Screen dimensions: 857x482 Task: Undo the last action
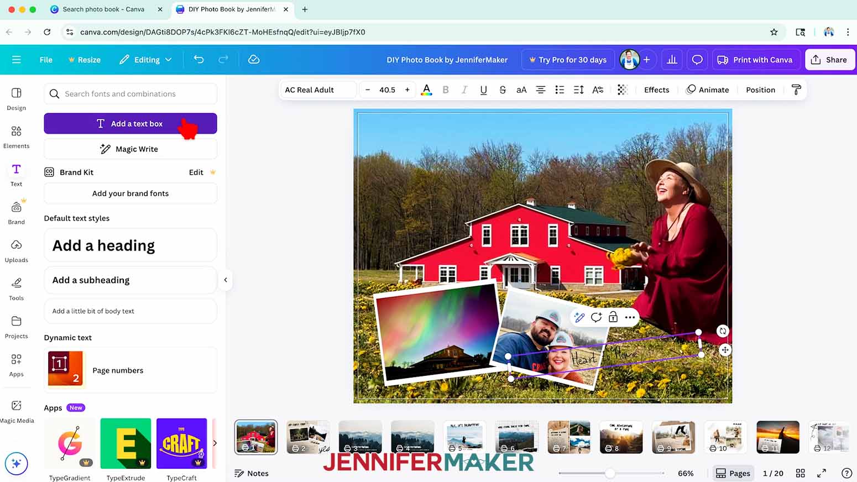[x=199, y=60]
